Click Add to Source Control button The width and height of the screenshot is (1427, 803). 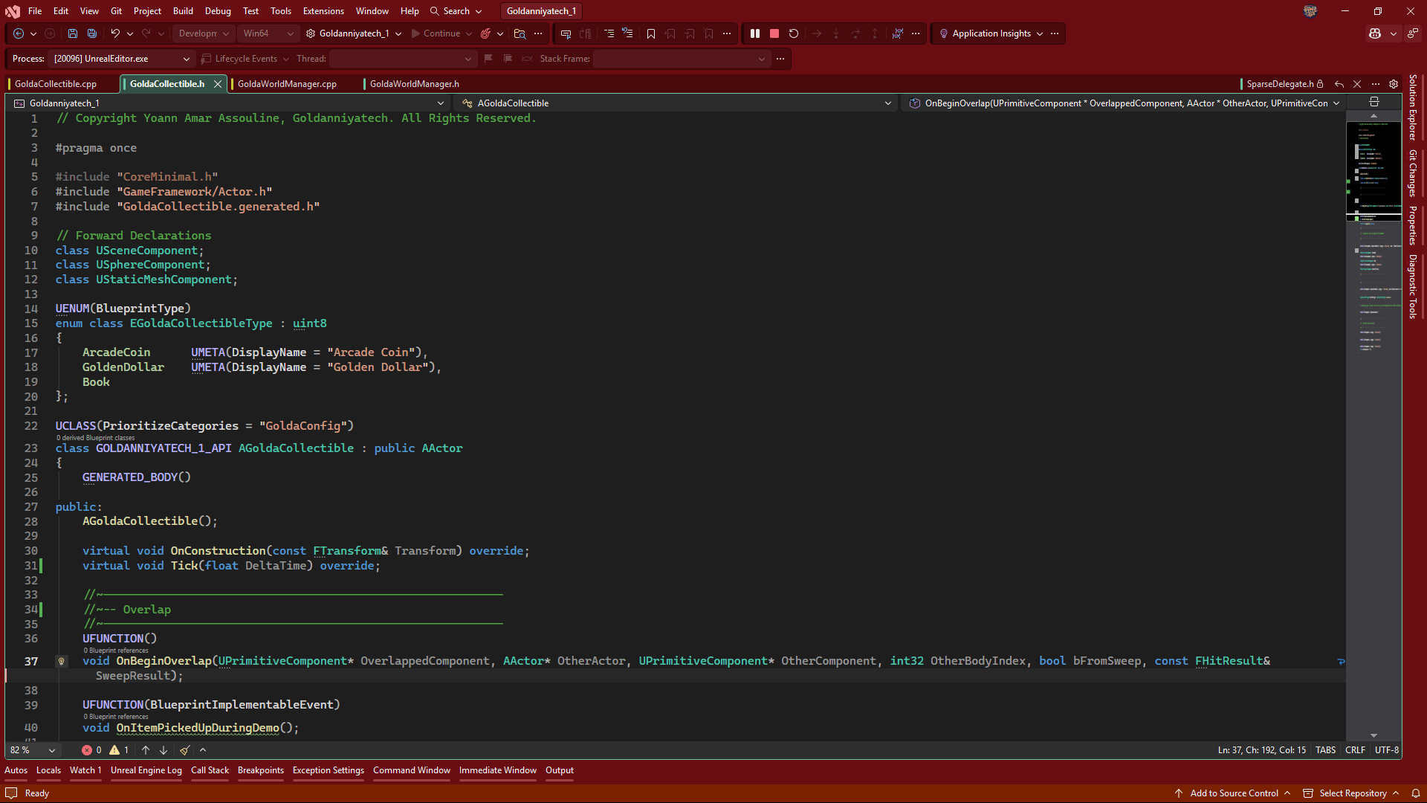point(1232,793)
